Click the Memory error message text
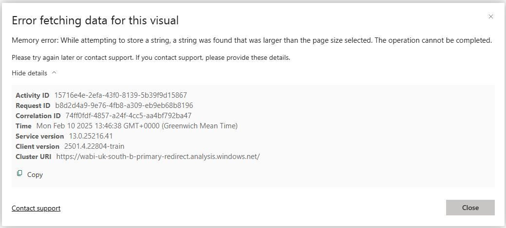The image size is (506, 228). click(252, 40)
